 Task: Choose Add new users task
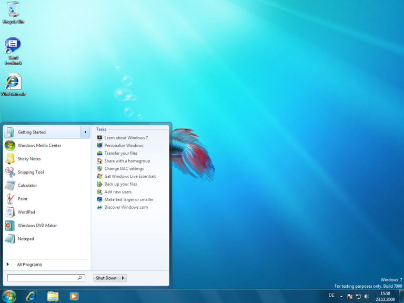tap(114, 192)
